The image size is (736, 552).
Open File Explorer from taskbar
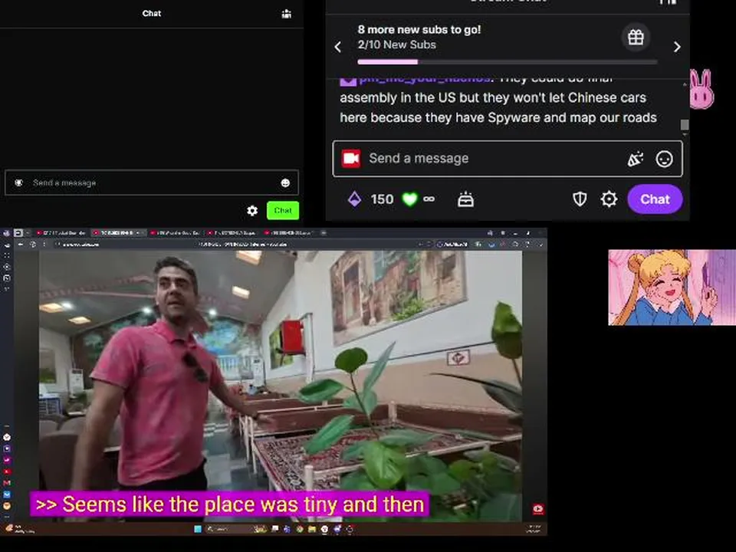312,529
